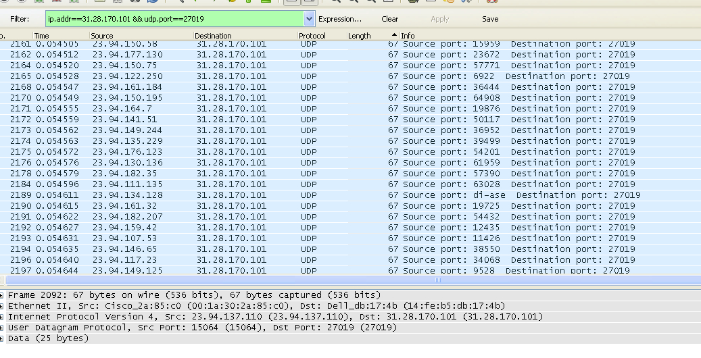The width and height of the screenshot is (701, 358).
Task: Select packet 2178 from 23.94.182.35
Action: pos(350,174)
